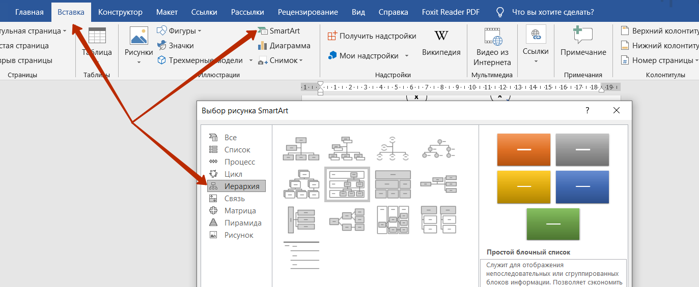Expand the Титульная страница dropdown arrow
The width and height of the screenshot is (699, 287).
(x=65, y=31)
